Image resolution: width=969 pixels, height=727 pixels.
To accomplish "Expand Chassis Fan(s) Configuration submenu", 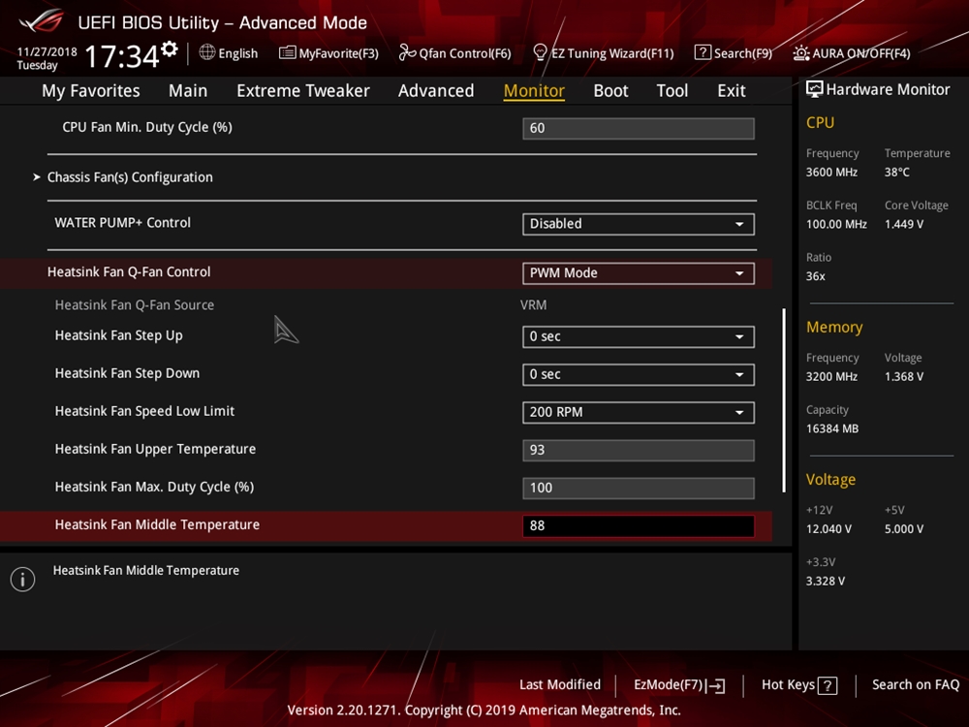I will pos(130,177).
